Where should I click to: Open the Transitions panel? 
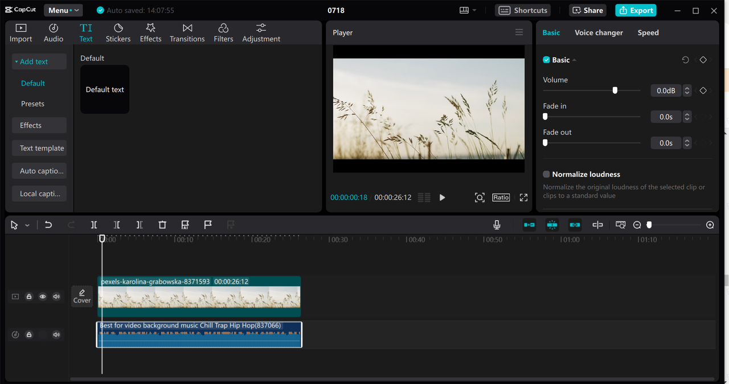tap(187, 33)
